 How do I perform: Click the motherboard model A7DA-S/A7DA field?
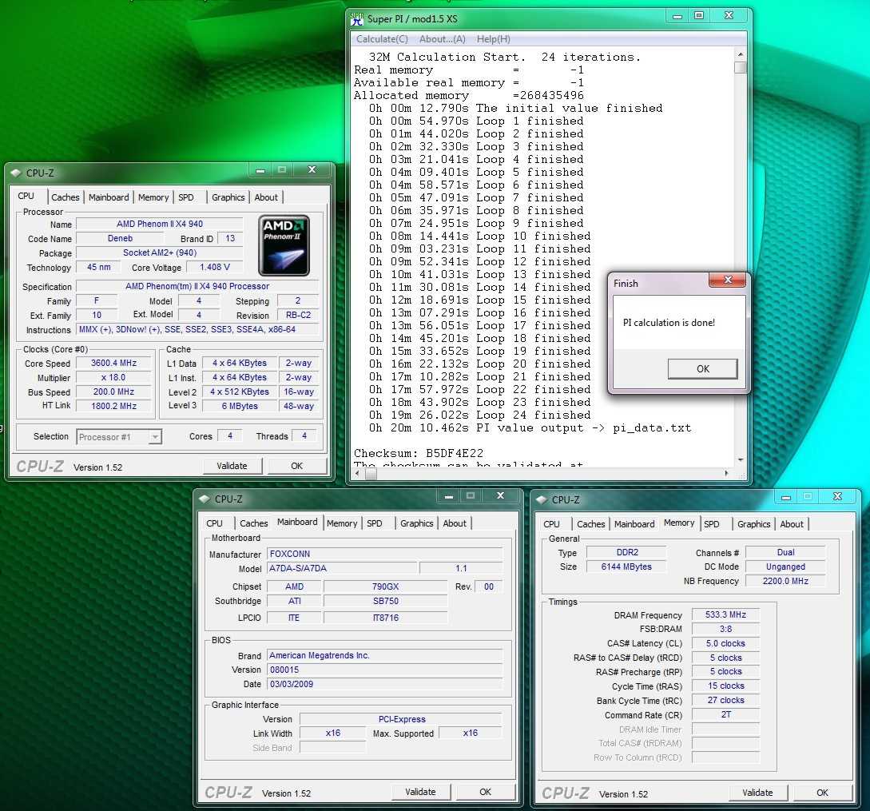point(342,568)
